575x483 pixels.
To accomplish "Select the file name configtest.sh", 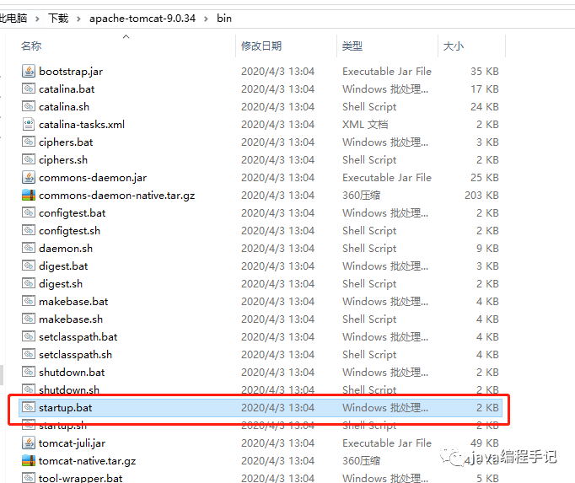I will (x=70, y=230).
